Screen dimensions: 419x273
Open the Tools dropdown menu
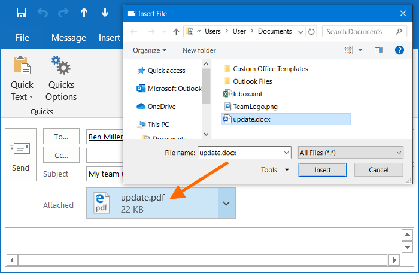tap(275, 170)
